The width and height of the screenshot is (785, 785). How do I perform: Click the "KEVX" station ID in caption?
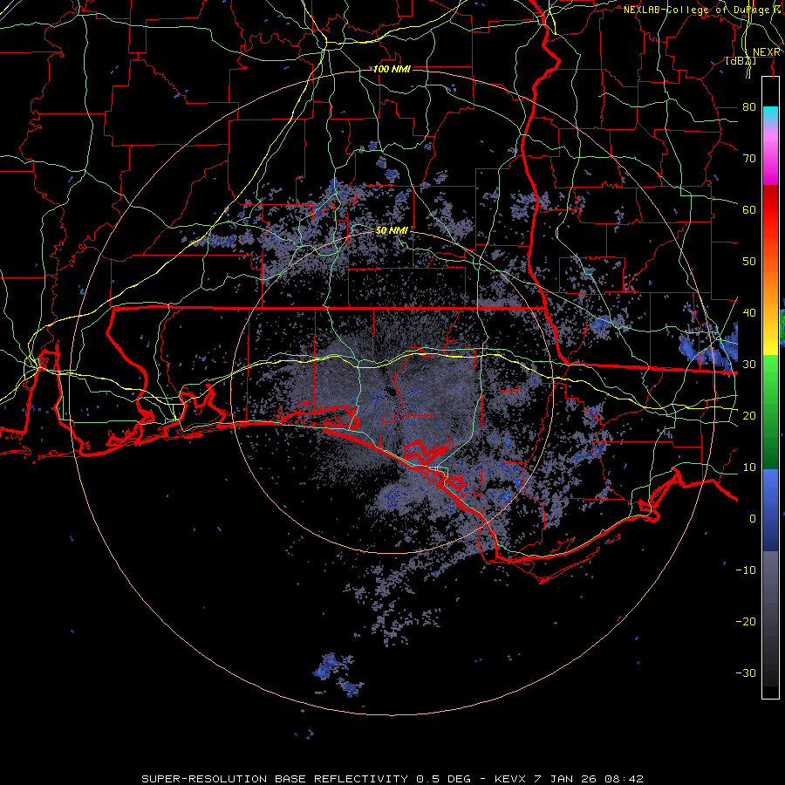512,779
